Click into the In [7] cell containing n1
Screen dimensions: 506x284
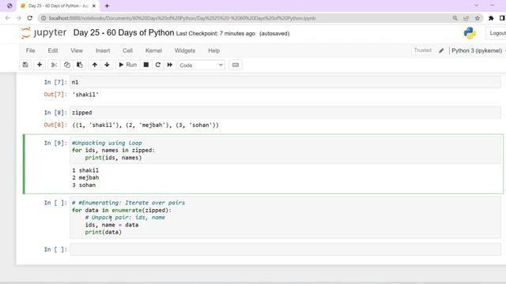285,82
